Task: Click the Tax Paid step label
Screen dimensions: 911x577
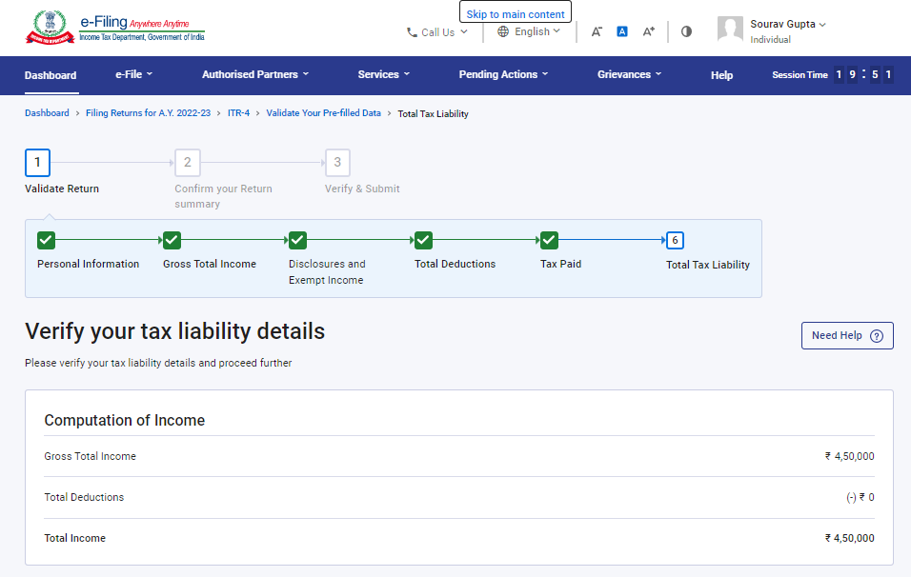Action: (560, 264)
